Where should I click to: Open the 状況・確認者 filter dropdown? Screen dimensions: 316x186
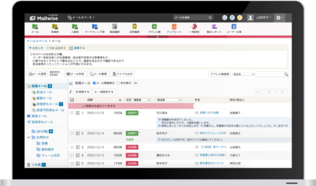tap(138, 100)
